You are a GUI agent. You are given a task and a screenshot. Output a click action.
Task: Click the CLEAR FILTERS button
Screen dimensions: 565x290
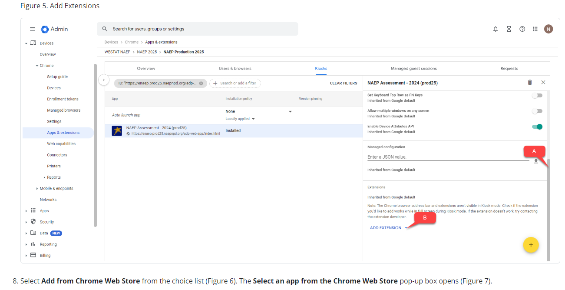343,83
